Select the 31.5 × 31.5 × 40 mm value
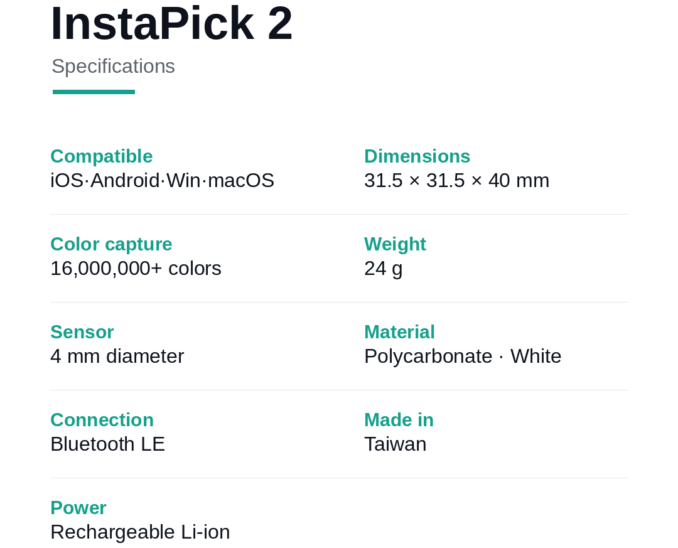 point(456,180)
